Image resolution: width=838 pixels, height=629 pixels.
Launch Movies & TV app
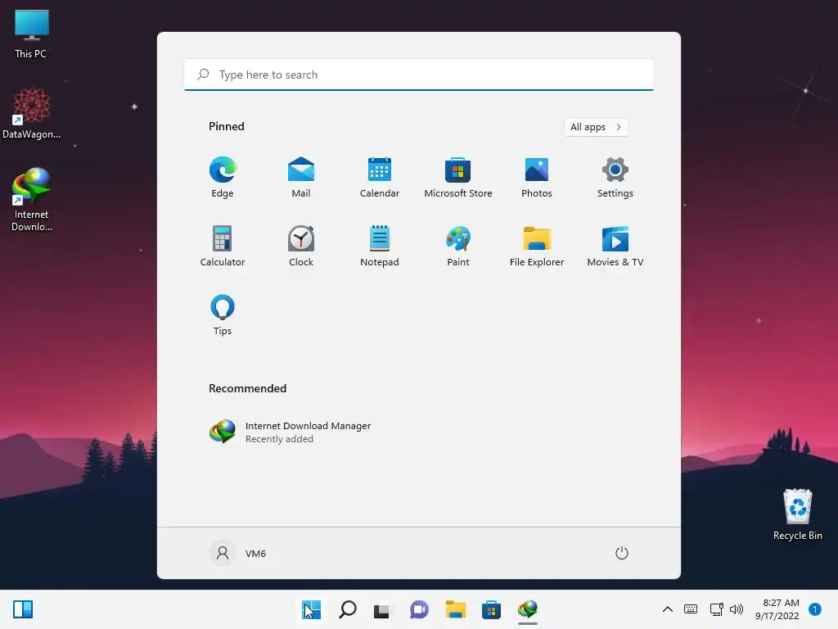pyautogui.click(x=615, y=246)
